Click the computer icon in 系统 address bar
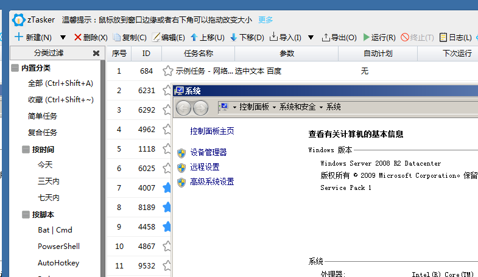 [x=224, y=107]
